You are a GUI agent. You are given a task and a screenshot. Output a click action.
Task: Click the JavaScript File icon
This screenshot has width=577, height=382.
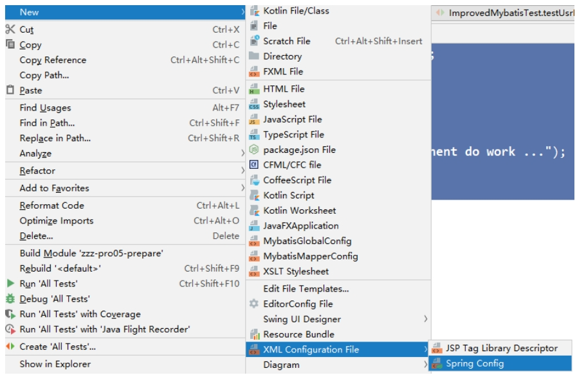[254, 119]
